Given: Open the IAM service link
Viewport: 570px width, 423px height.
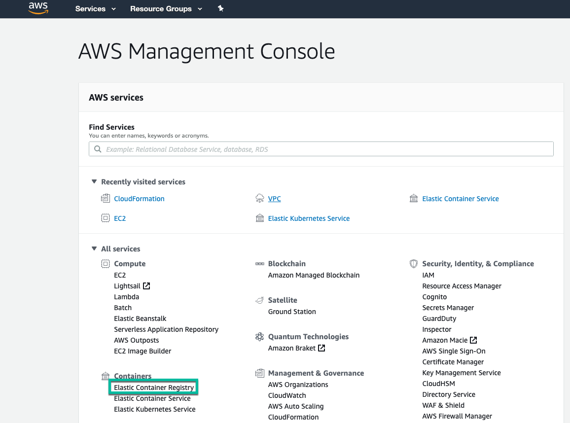Looking at the screenshot, I should [428, 275].
